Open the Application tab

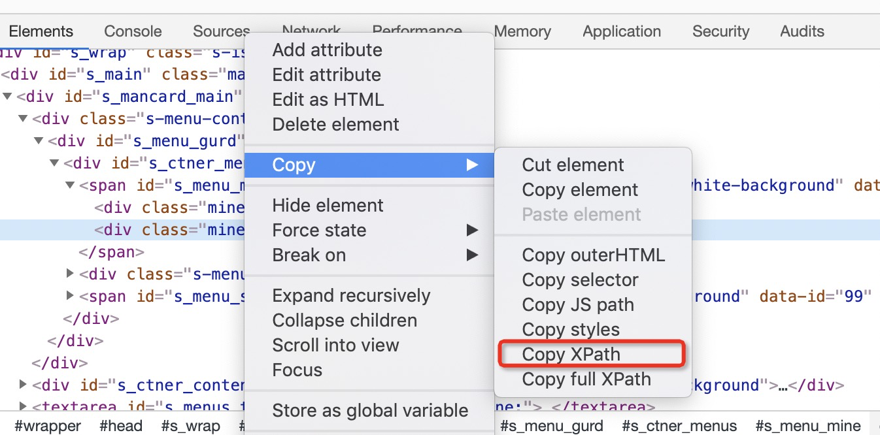(621, 31)
